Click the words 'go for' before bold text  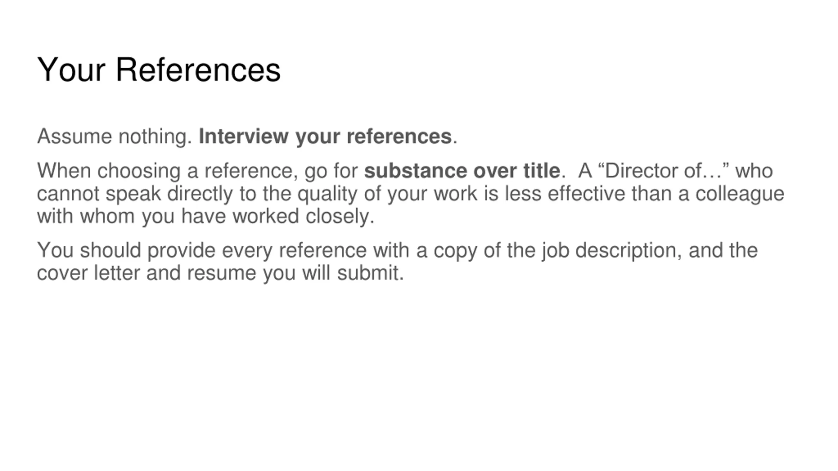pos(331,171)
